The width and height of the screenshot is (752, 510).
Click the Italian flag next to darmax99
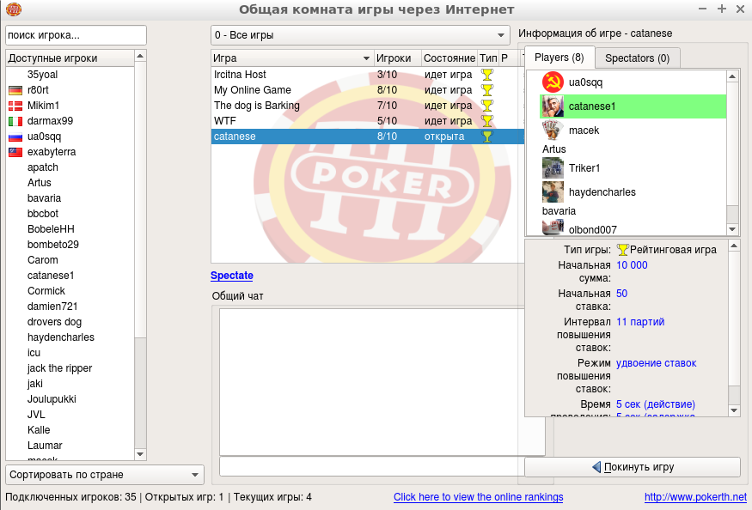pos(15,121)
